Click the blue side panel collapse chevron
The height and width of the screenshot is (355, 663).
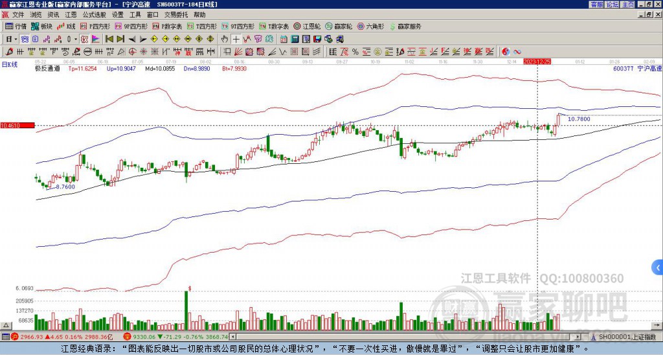coord(658,268)
